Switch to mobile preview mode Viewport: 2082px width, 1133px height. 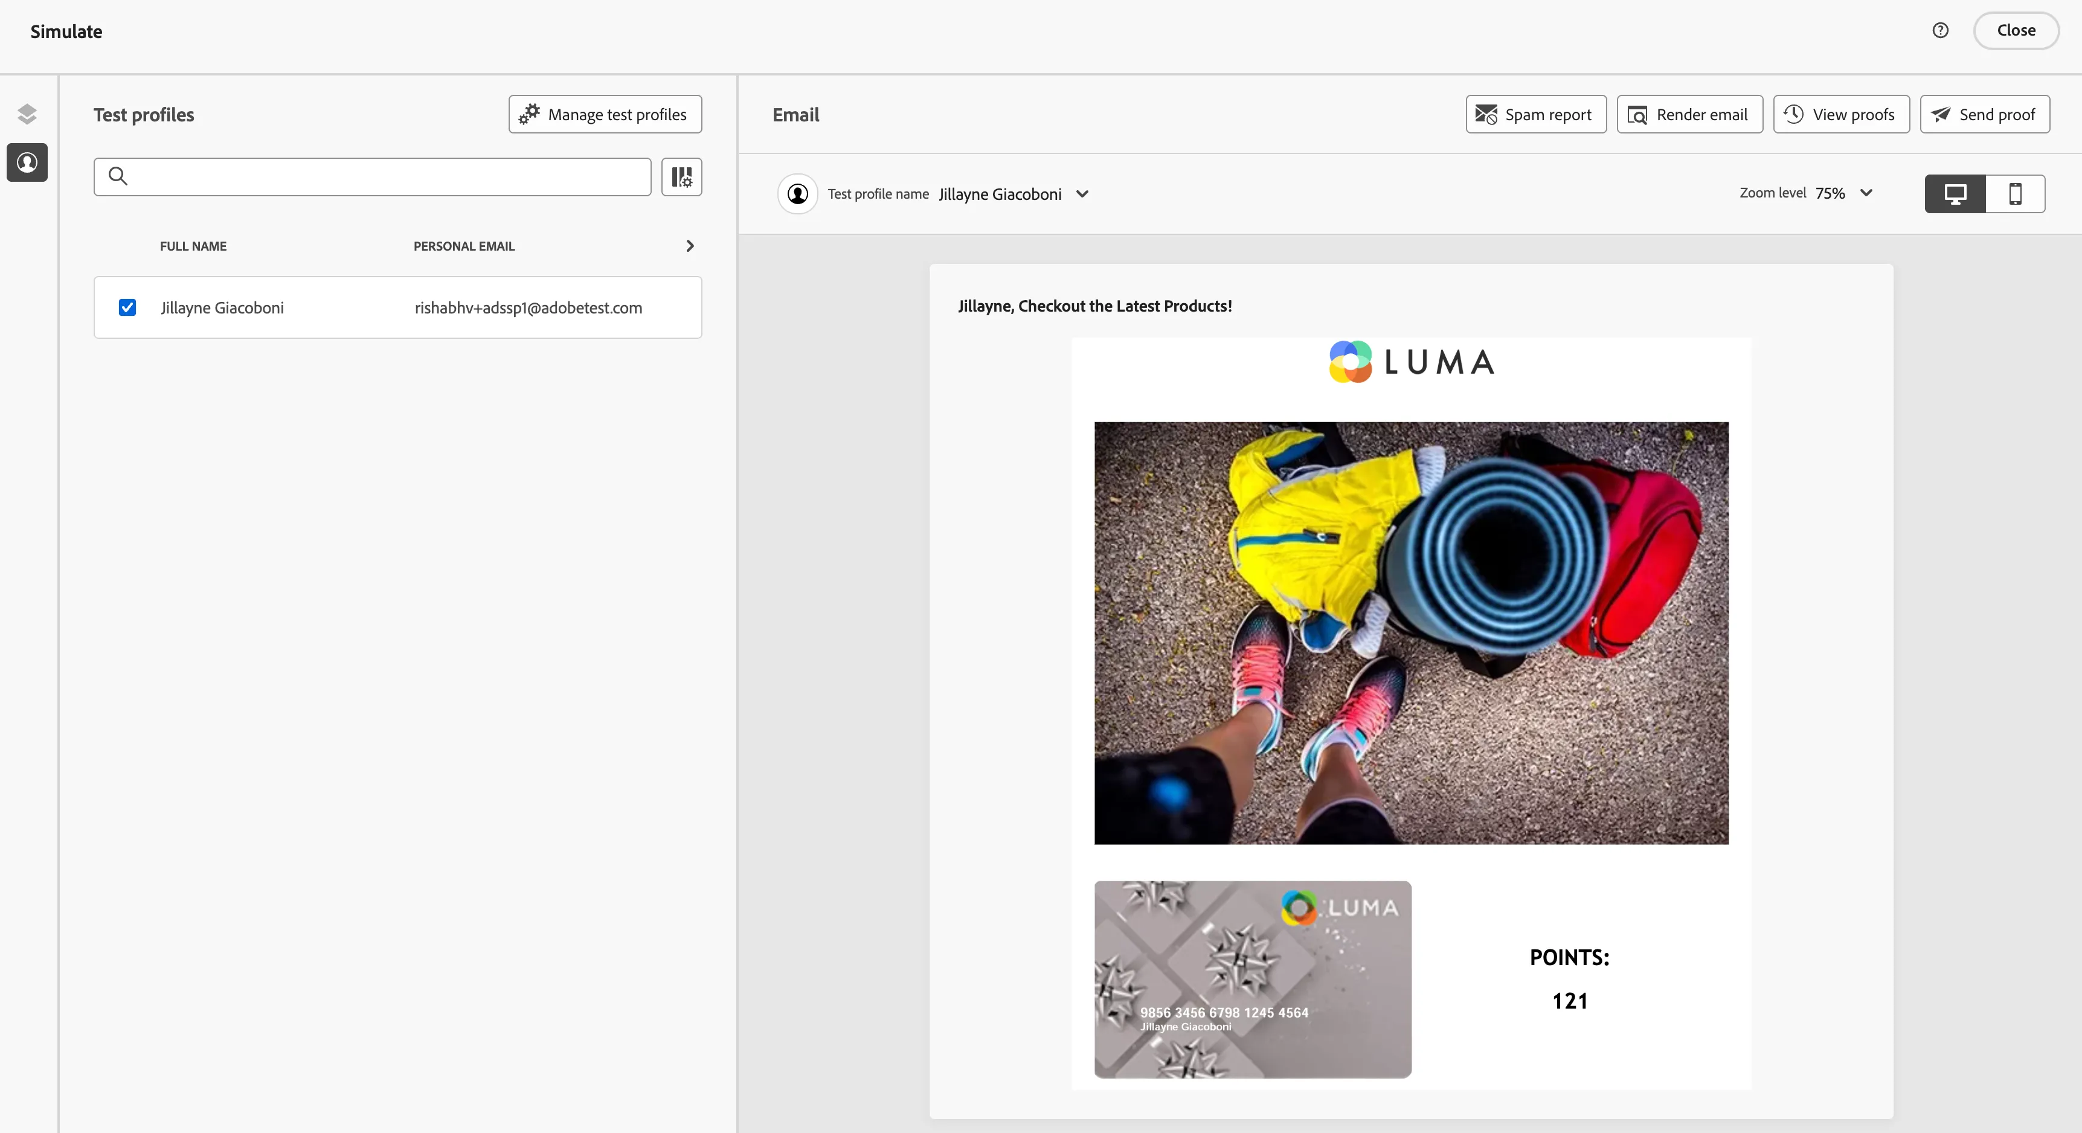[2015, 194]
